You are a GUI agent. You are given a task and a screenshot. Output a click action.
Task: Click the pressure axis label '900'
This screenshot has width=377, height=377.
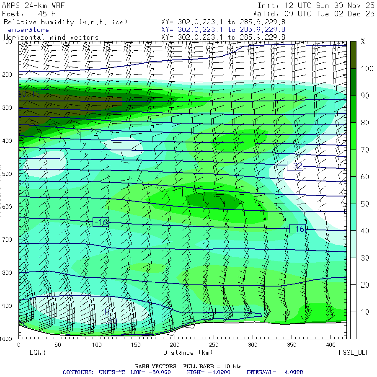pos(7,306)
